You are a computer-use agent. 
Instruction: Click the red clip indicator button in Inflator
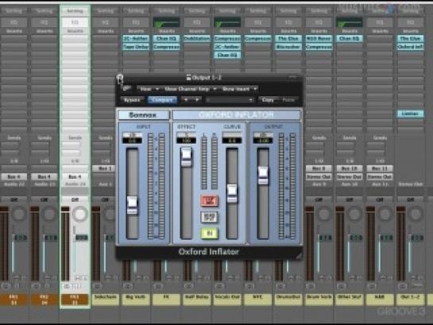coord(209,201)
